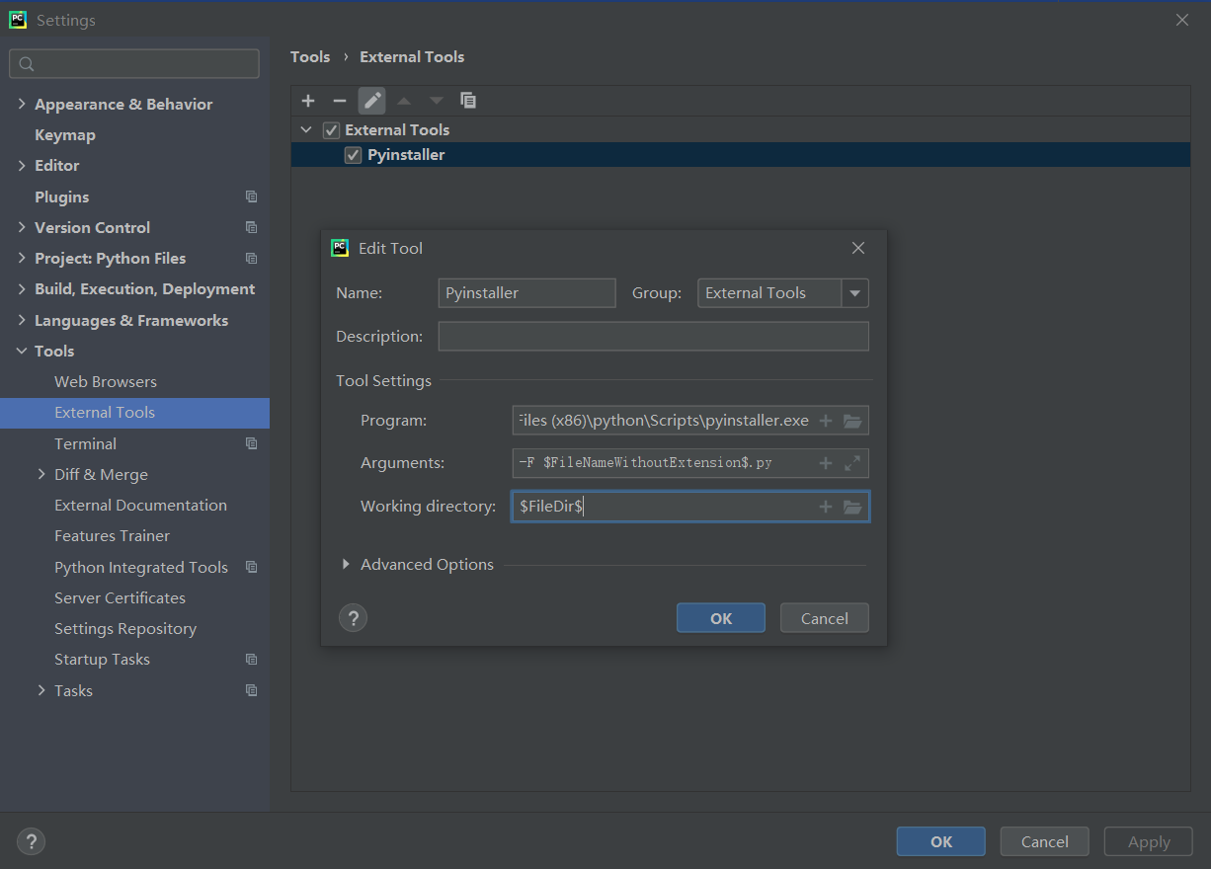This screenshot has height=869, width=1211.
Task: Move tool down with down arrow icon
Action: click(437, 101)
